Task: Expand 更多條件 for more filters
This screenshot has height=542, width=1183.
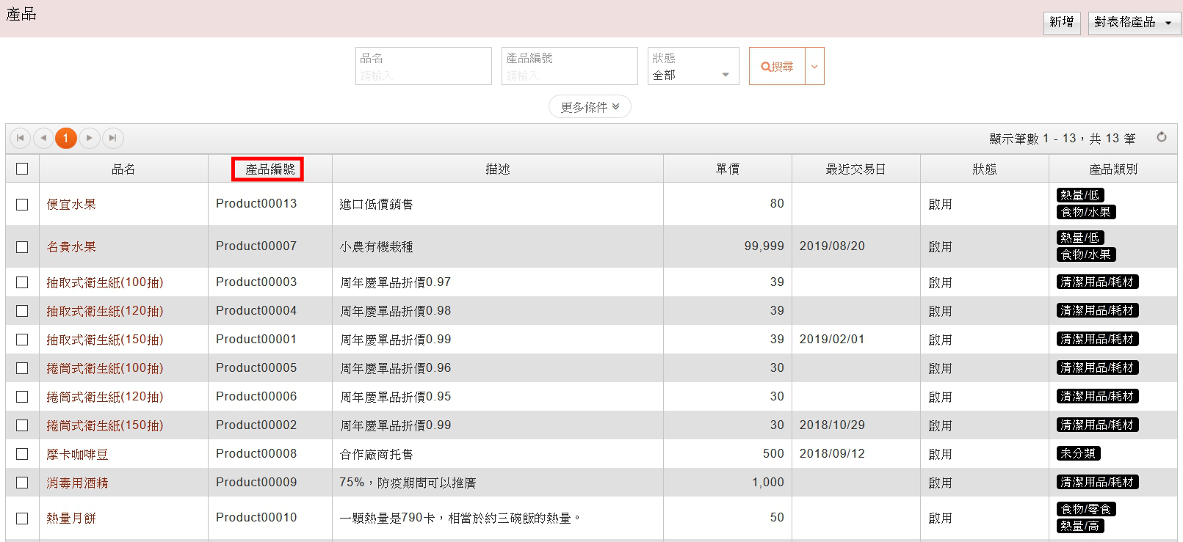Action: [590, 106]
